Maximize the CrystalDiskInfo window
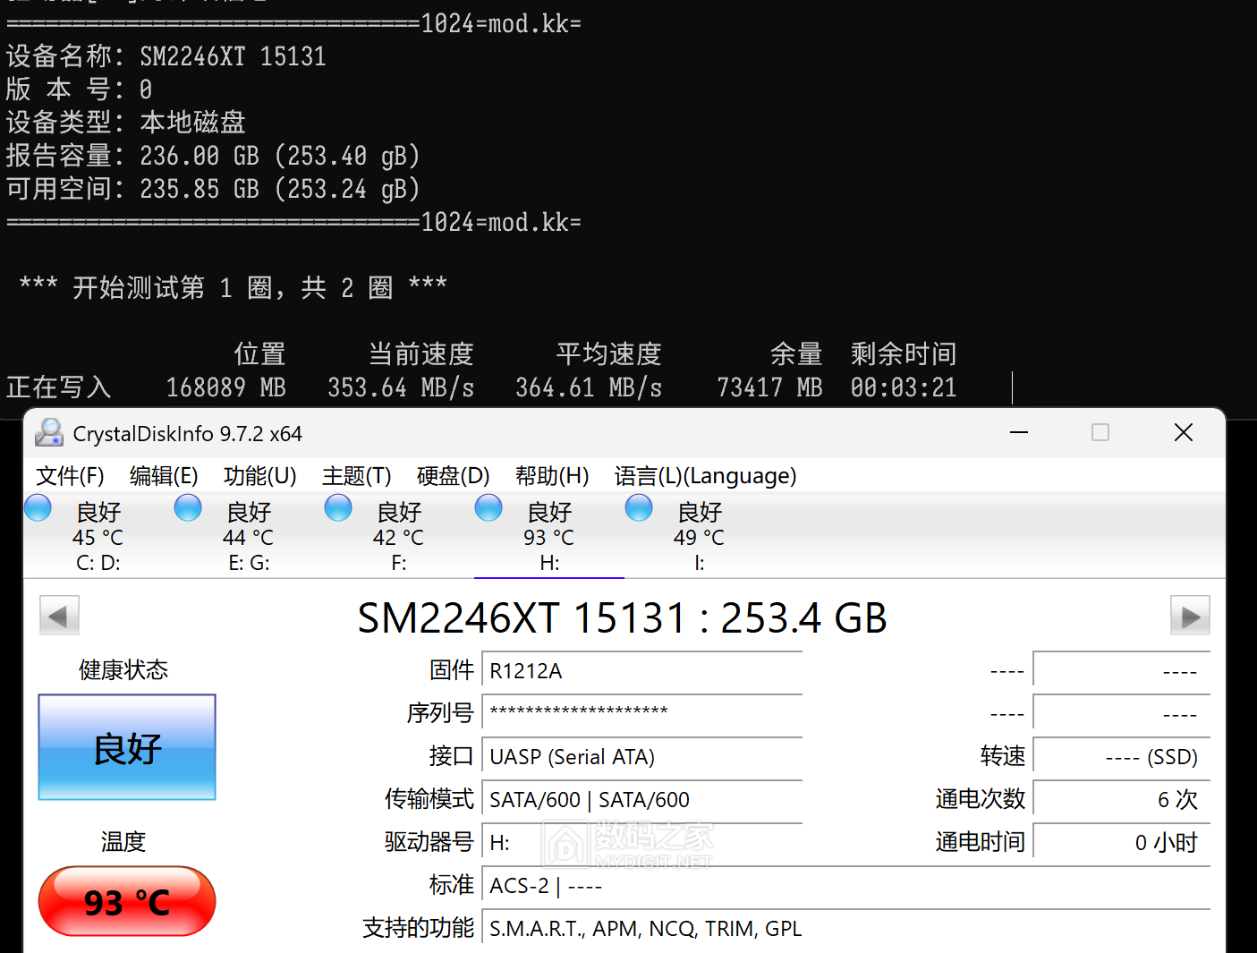The width and height of the screenshot is (1257, 953). click(x=1100, y=433)
